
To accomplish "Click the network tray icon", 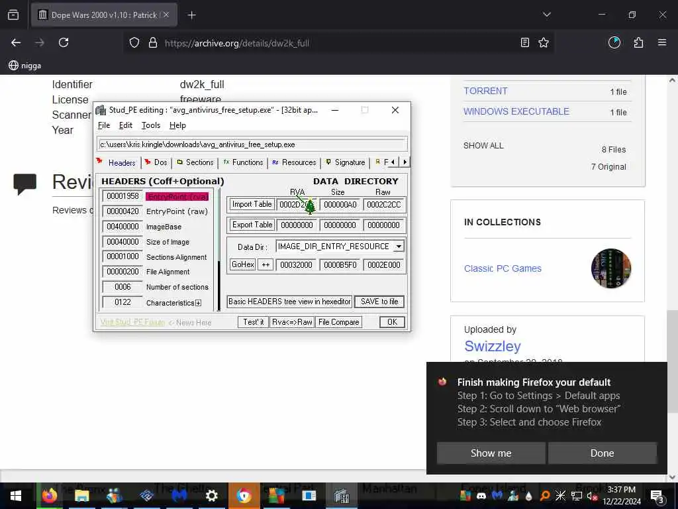I will [x=577, y=496].
